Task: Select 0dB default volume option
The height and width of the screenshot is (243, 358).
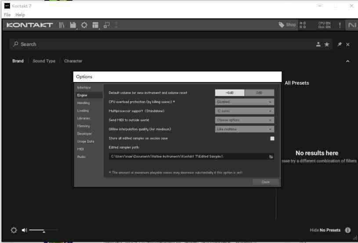Action: click(x=259, y=93)
